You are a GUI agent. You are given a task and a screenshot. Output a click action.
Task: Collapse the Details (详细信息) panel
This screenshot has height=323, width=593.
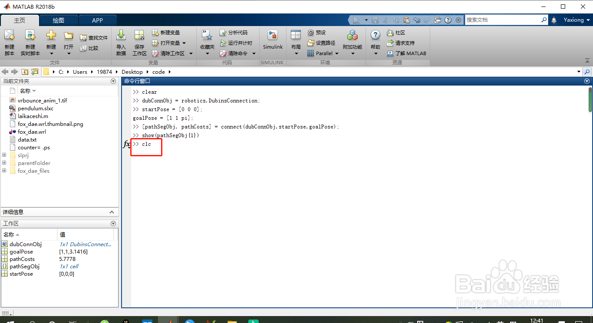(x=112, y=212)
